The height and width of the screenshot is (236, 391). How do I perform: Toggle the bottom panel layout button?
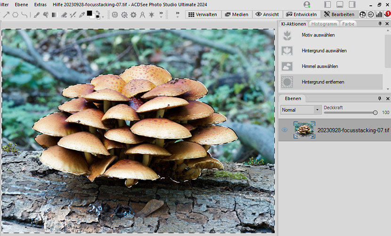tap(339, 4)
